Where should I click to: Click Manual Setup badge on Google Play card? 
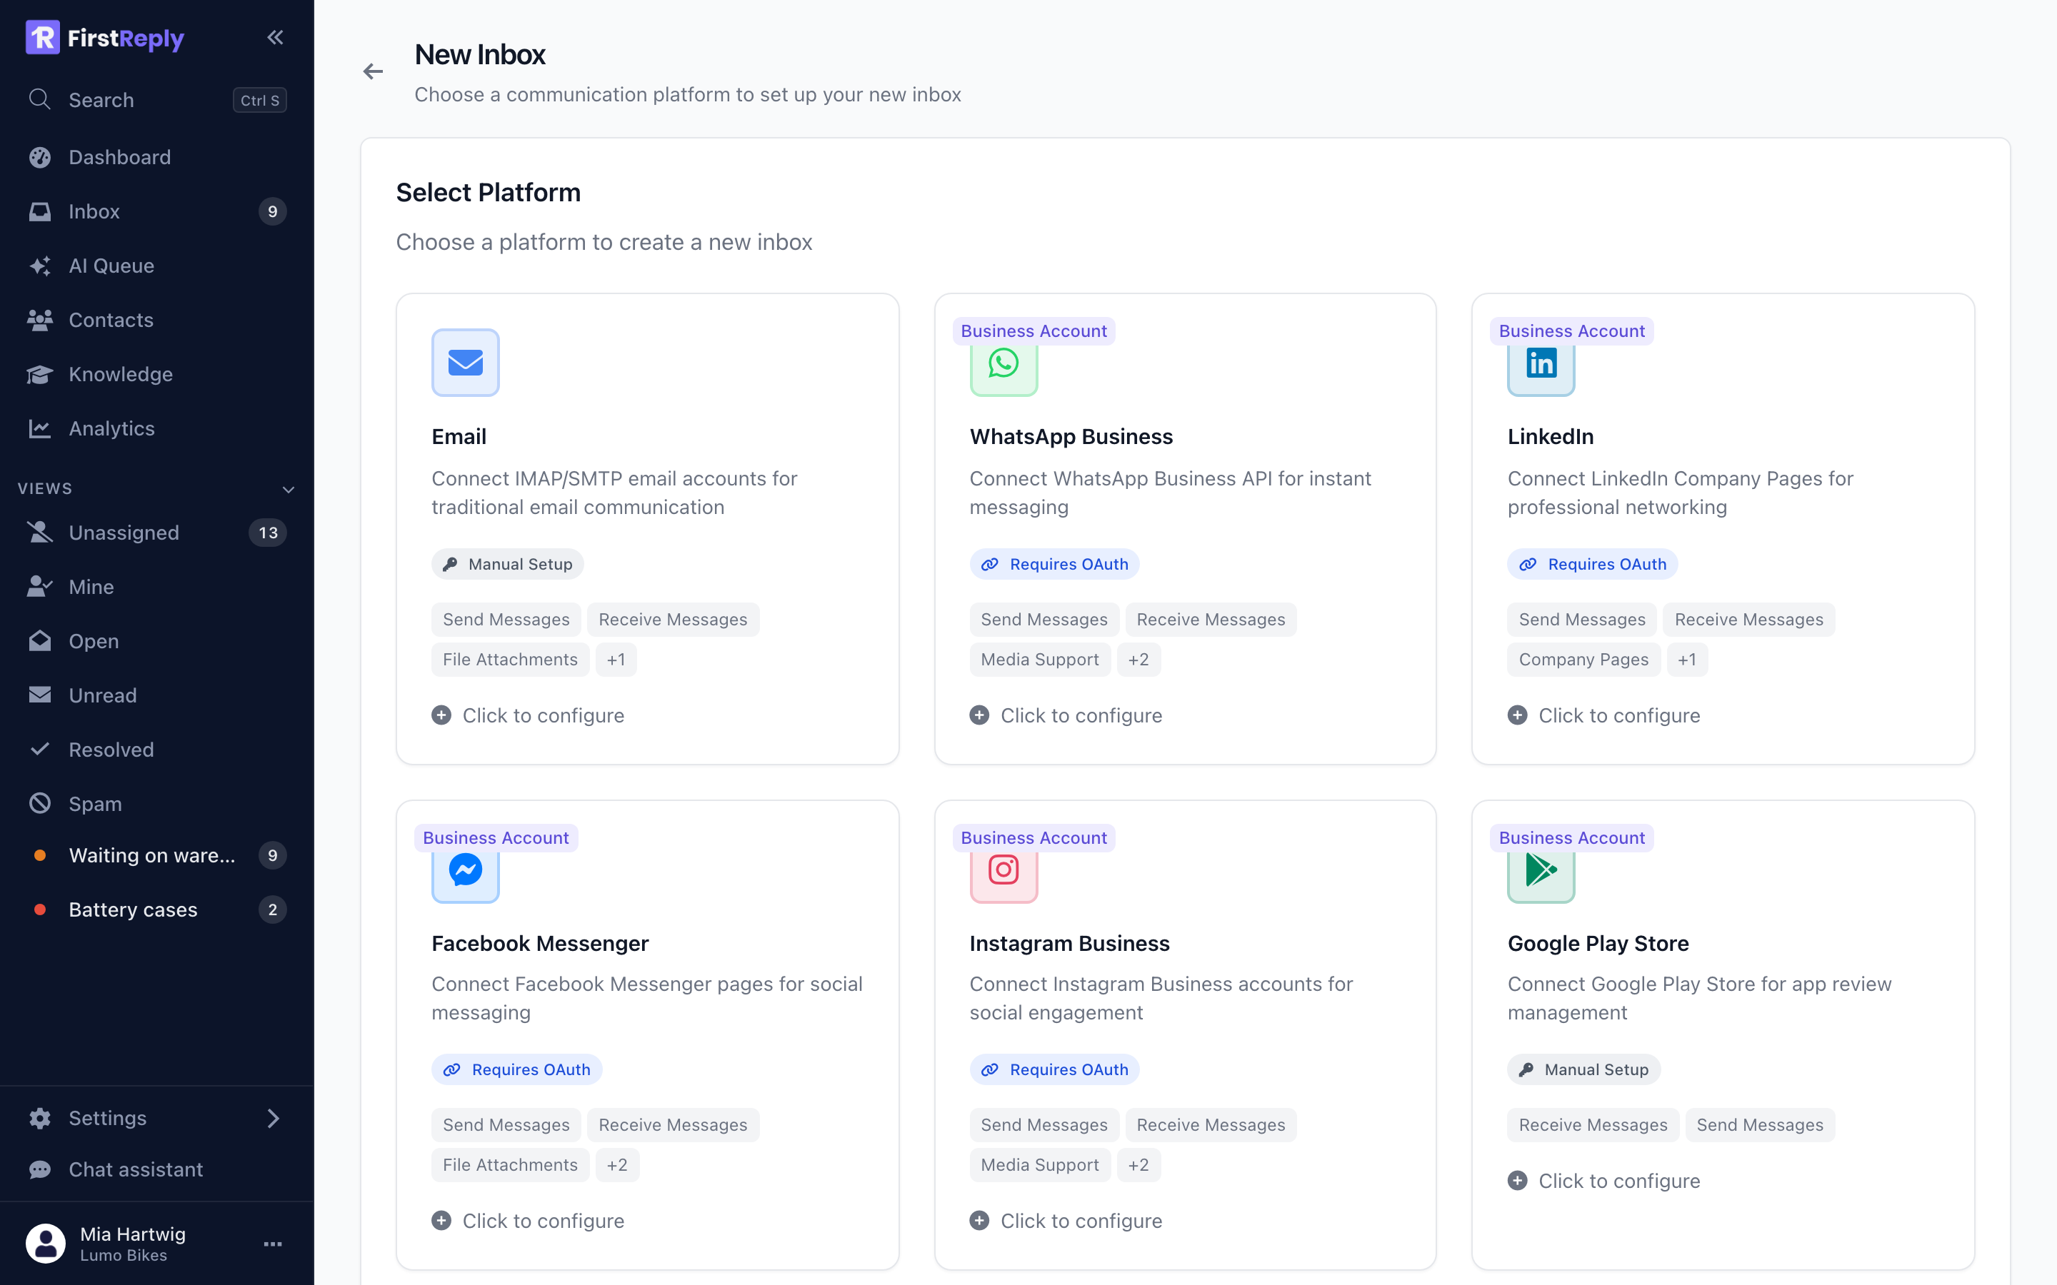(1583, 1070)
